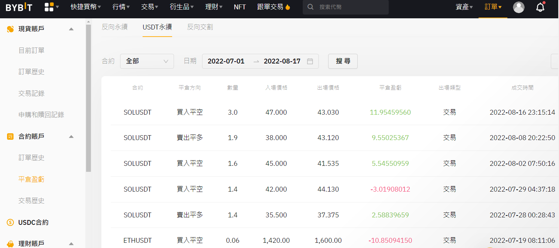Image resolution: width=559 pixels, height=248 pixels.
Task: Click the 成交時間 column header
Action: [522, 88]
